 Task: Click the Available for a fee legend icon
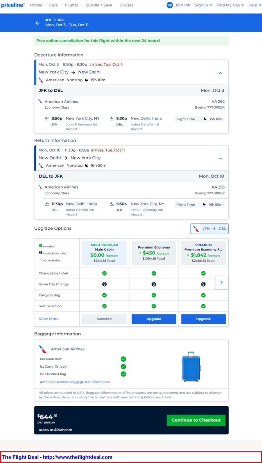click(41, 253)
